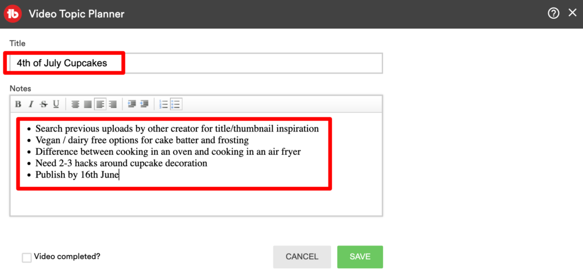Viewport: 583px width, 274px height.
Task: Toggle bold formatting in notes toolbar
Action: click(18, 104)
